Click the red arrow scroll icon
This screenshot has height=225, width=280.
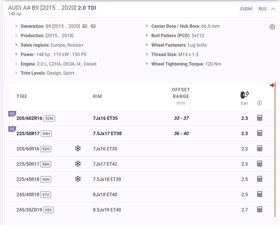pos(272,85)
